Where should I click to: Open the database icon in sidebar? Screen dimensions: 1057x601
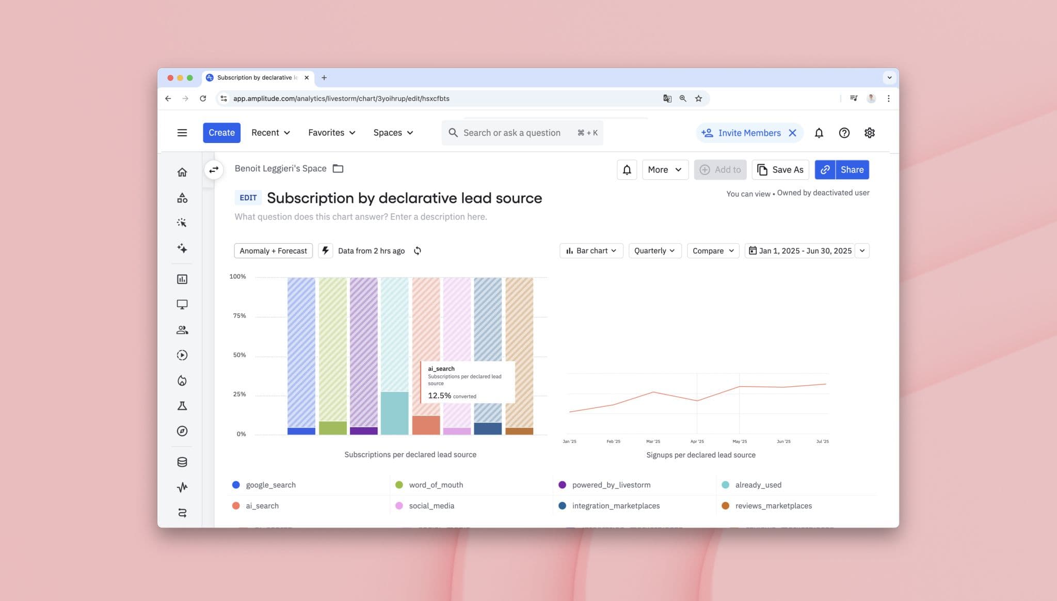pyautogui.click(x=182, y=462)
